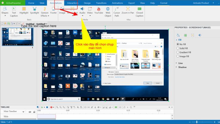Image resolution: width=220 pixels, height=124 pixels.
Task: Open the Shapes dropdown arrow
Action: pos(5,16)
